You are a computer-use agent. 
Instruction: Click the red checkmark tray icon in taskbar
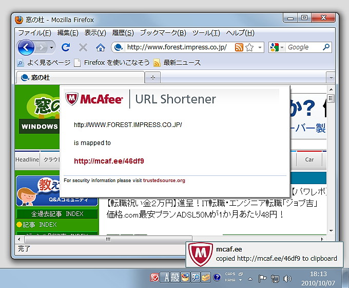pos(154,278)
